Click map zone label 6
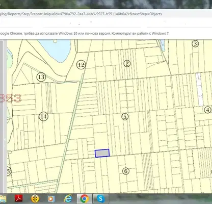 126,171
